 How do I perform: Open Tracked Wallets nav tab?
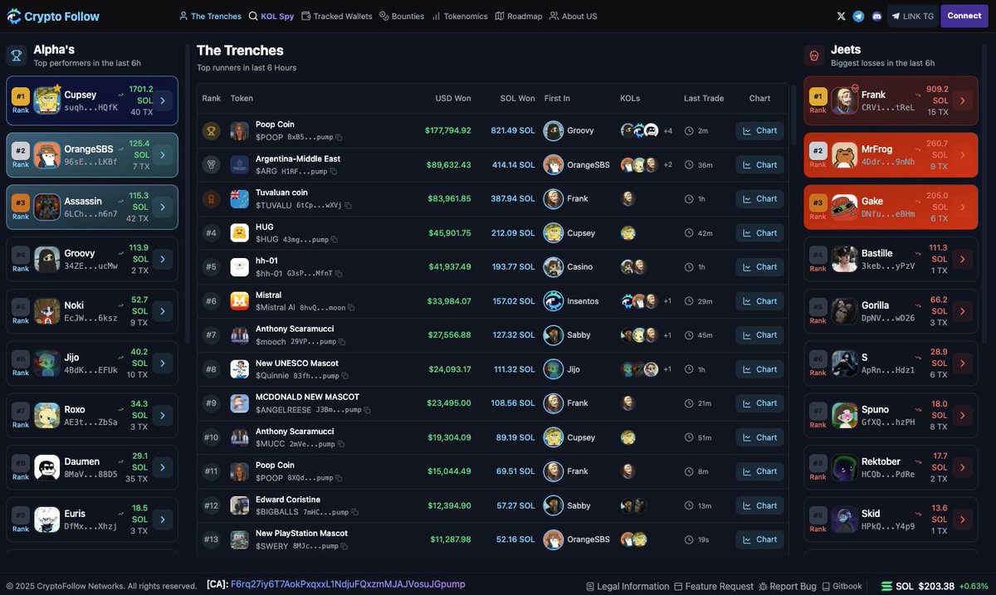click(337, 16)
